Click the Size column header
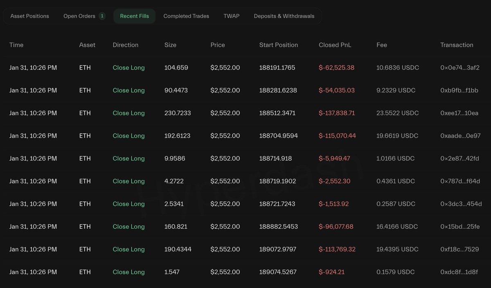Image resolution: width=491 pixels, height=288 pixels. (170, 45)
